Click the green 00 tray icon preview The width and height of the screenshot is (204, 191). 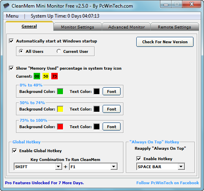click(37, 76)
